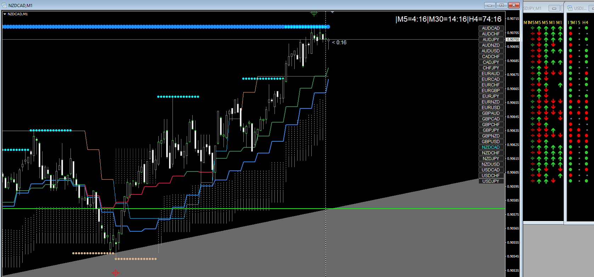Select the GBPCHF symbol button
The height and width of the screenshot is (277, 594).
tap(491, 125)
